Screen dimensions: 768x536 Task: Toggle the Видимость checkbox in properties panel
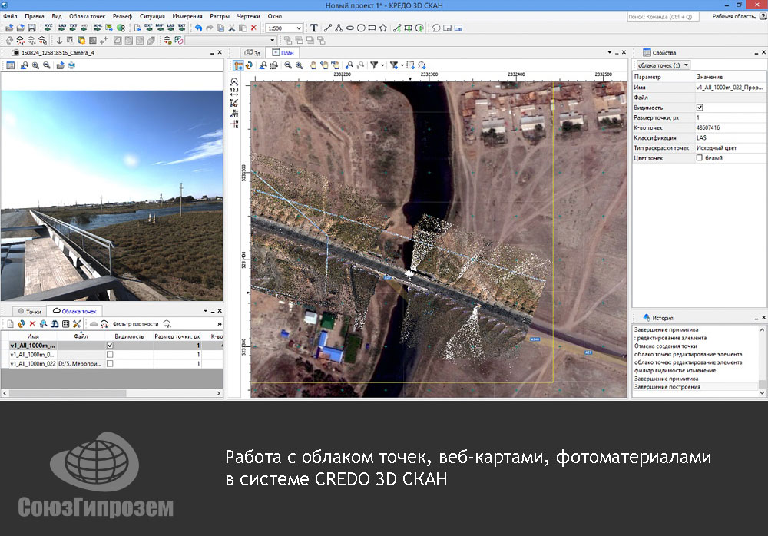700,108
